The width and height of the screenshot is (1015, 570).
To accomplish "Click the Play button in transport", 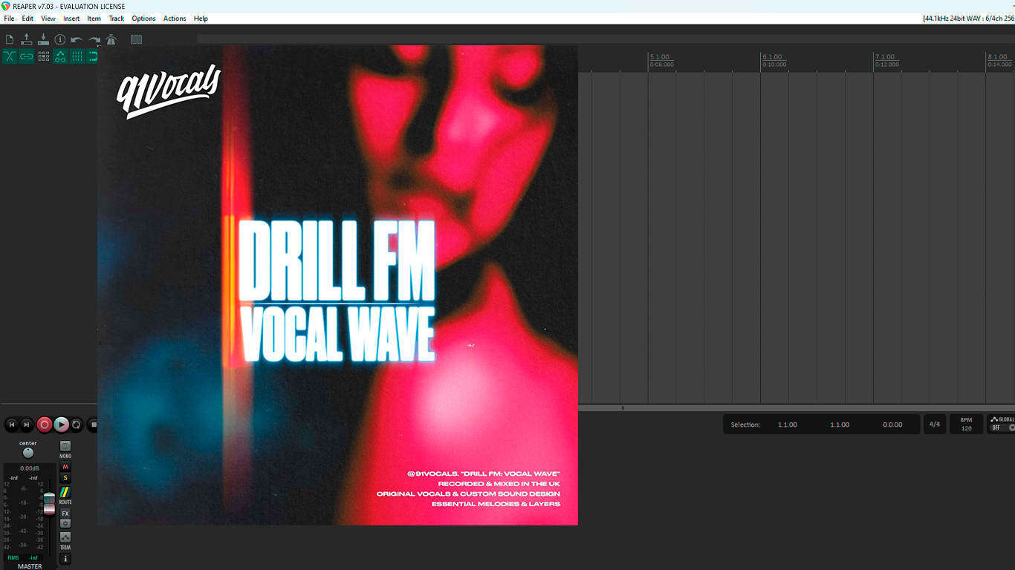I will click(62, 425).
